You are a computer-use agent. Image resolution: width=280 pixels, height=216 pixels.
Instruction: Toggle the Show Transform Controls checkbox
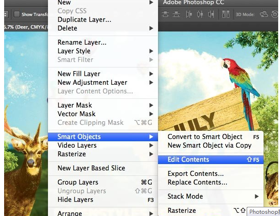pyautogui.click(x=17, y=14)
